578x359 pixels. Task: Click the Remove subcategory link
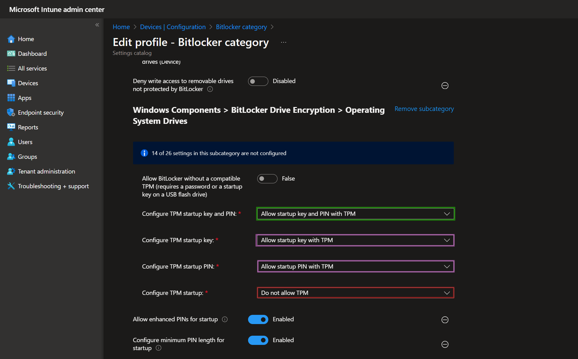click(424, 109)
